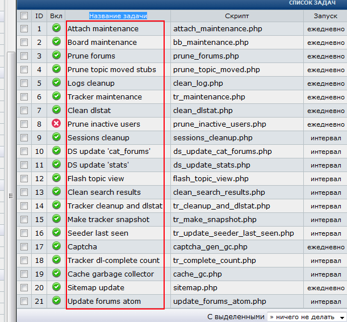Viewport: 347px width, 322px height.
Task: Click the green icon for Sessions cleanup
Action: click(56, 137)
